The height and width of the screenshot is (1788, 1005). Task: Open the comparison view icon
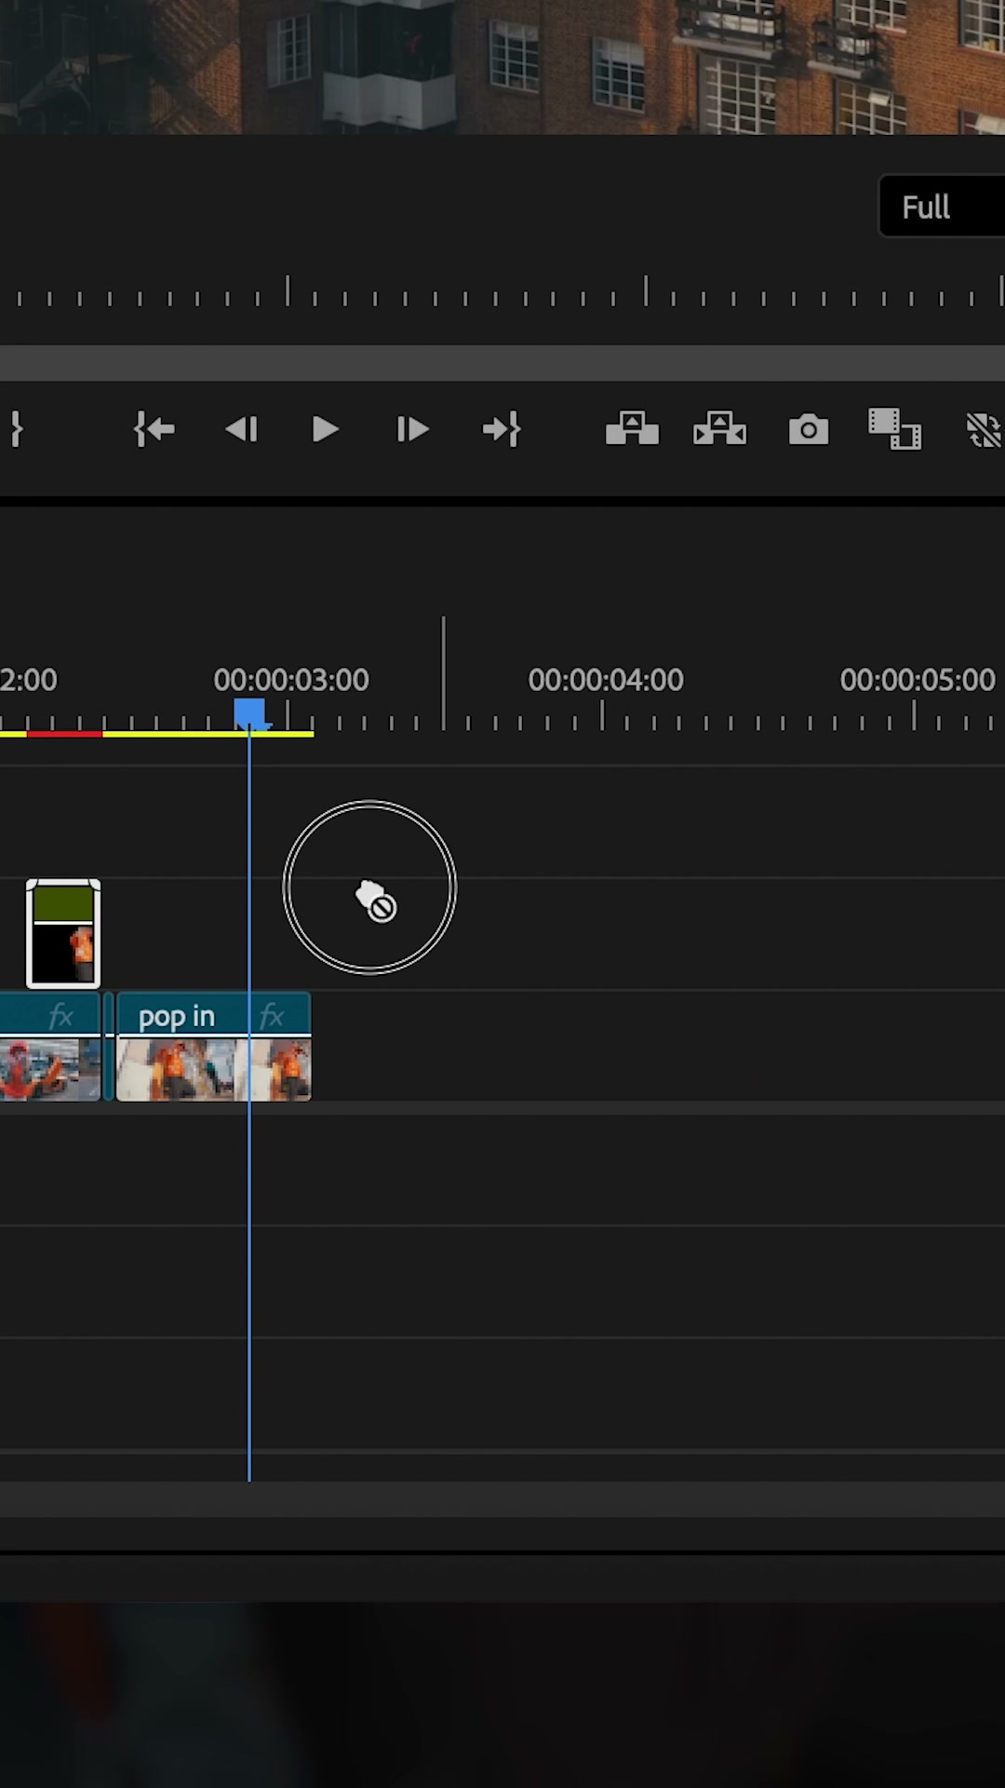(894, 429)
